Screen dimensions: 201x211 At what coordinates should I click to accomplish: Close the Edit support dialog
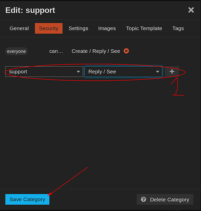click(x=191, y=10)
